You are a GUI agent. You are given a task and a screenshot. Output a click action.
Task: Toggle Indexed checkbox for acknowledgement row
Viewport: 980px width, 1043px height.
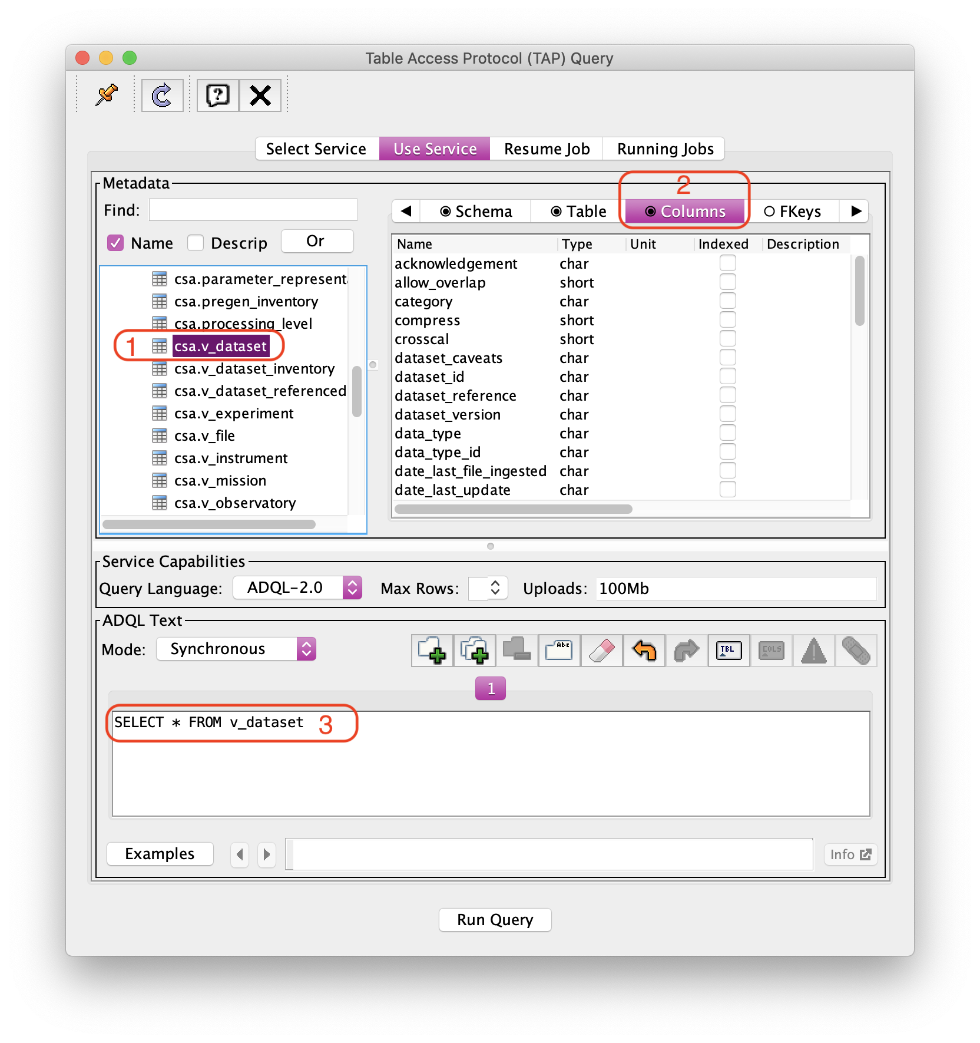[728, 263]
